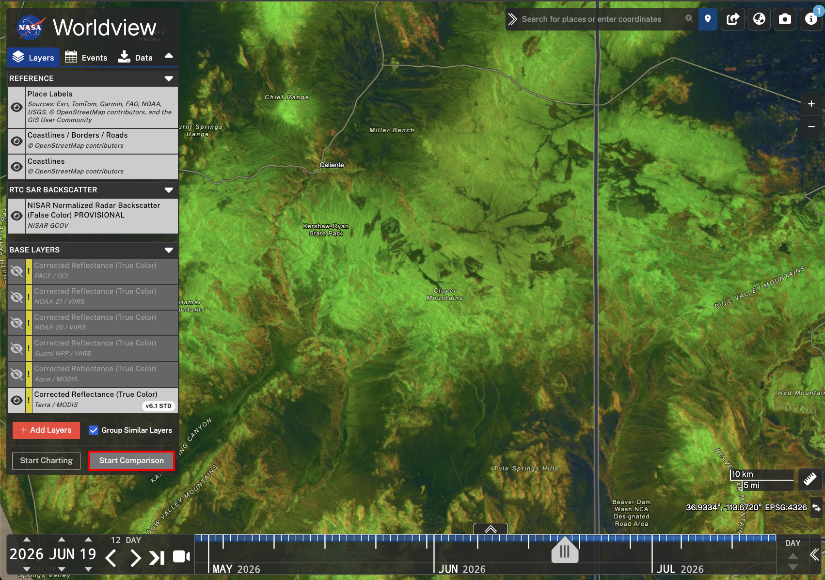Collapse search bar with double chevron

512,19
